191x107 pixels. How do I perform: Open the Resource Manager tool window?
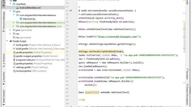pyautogui.click(x=4, y=22)
